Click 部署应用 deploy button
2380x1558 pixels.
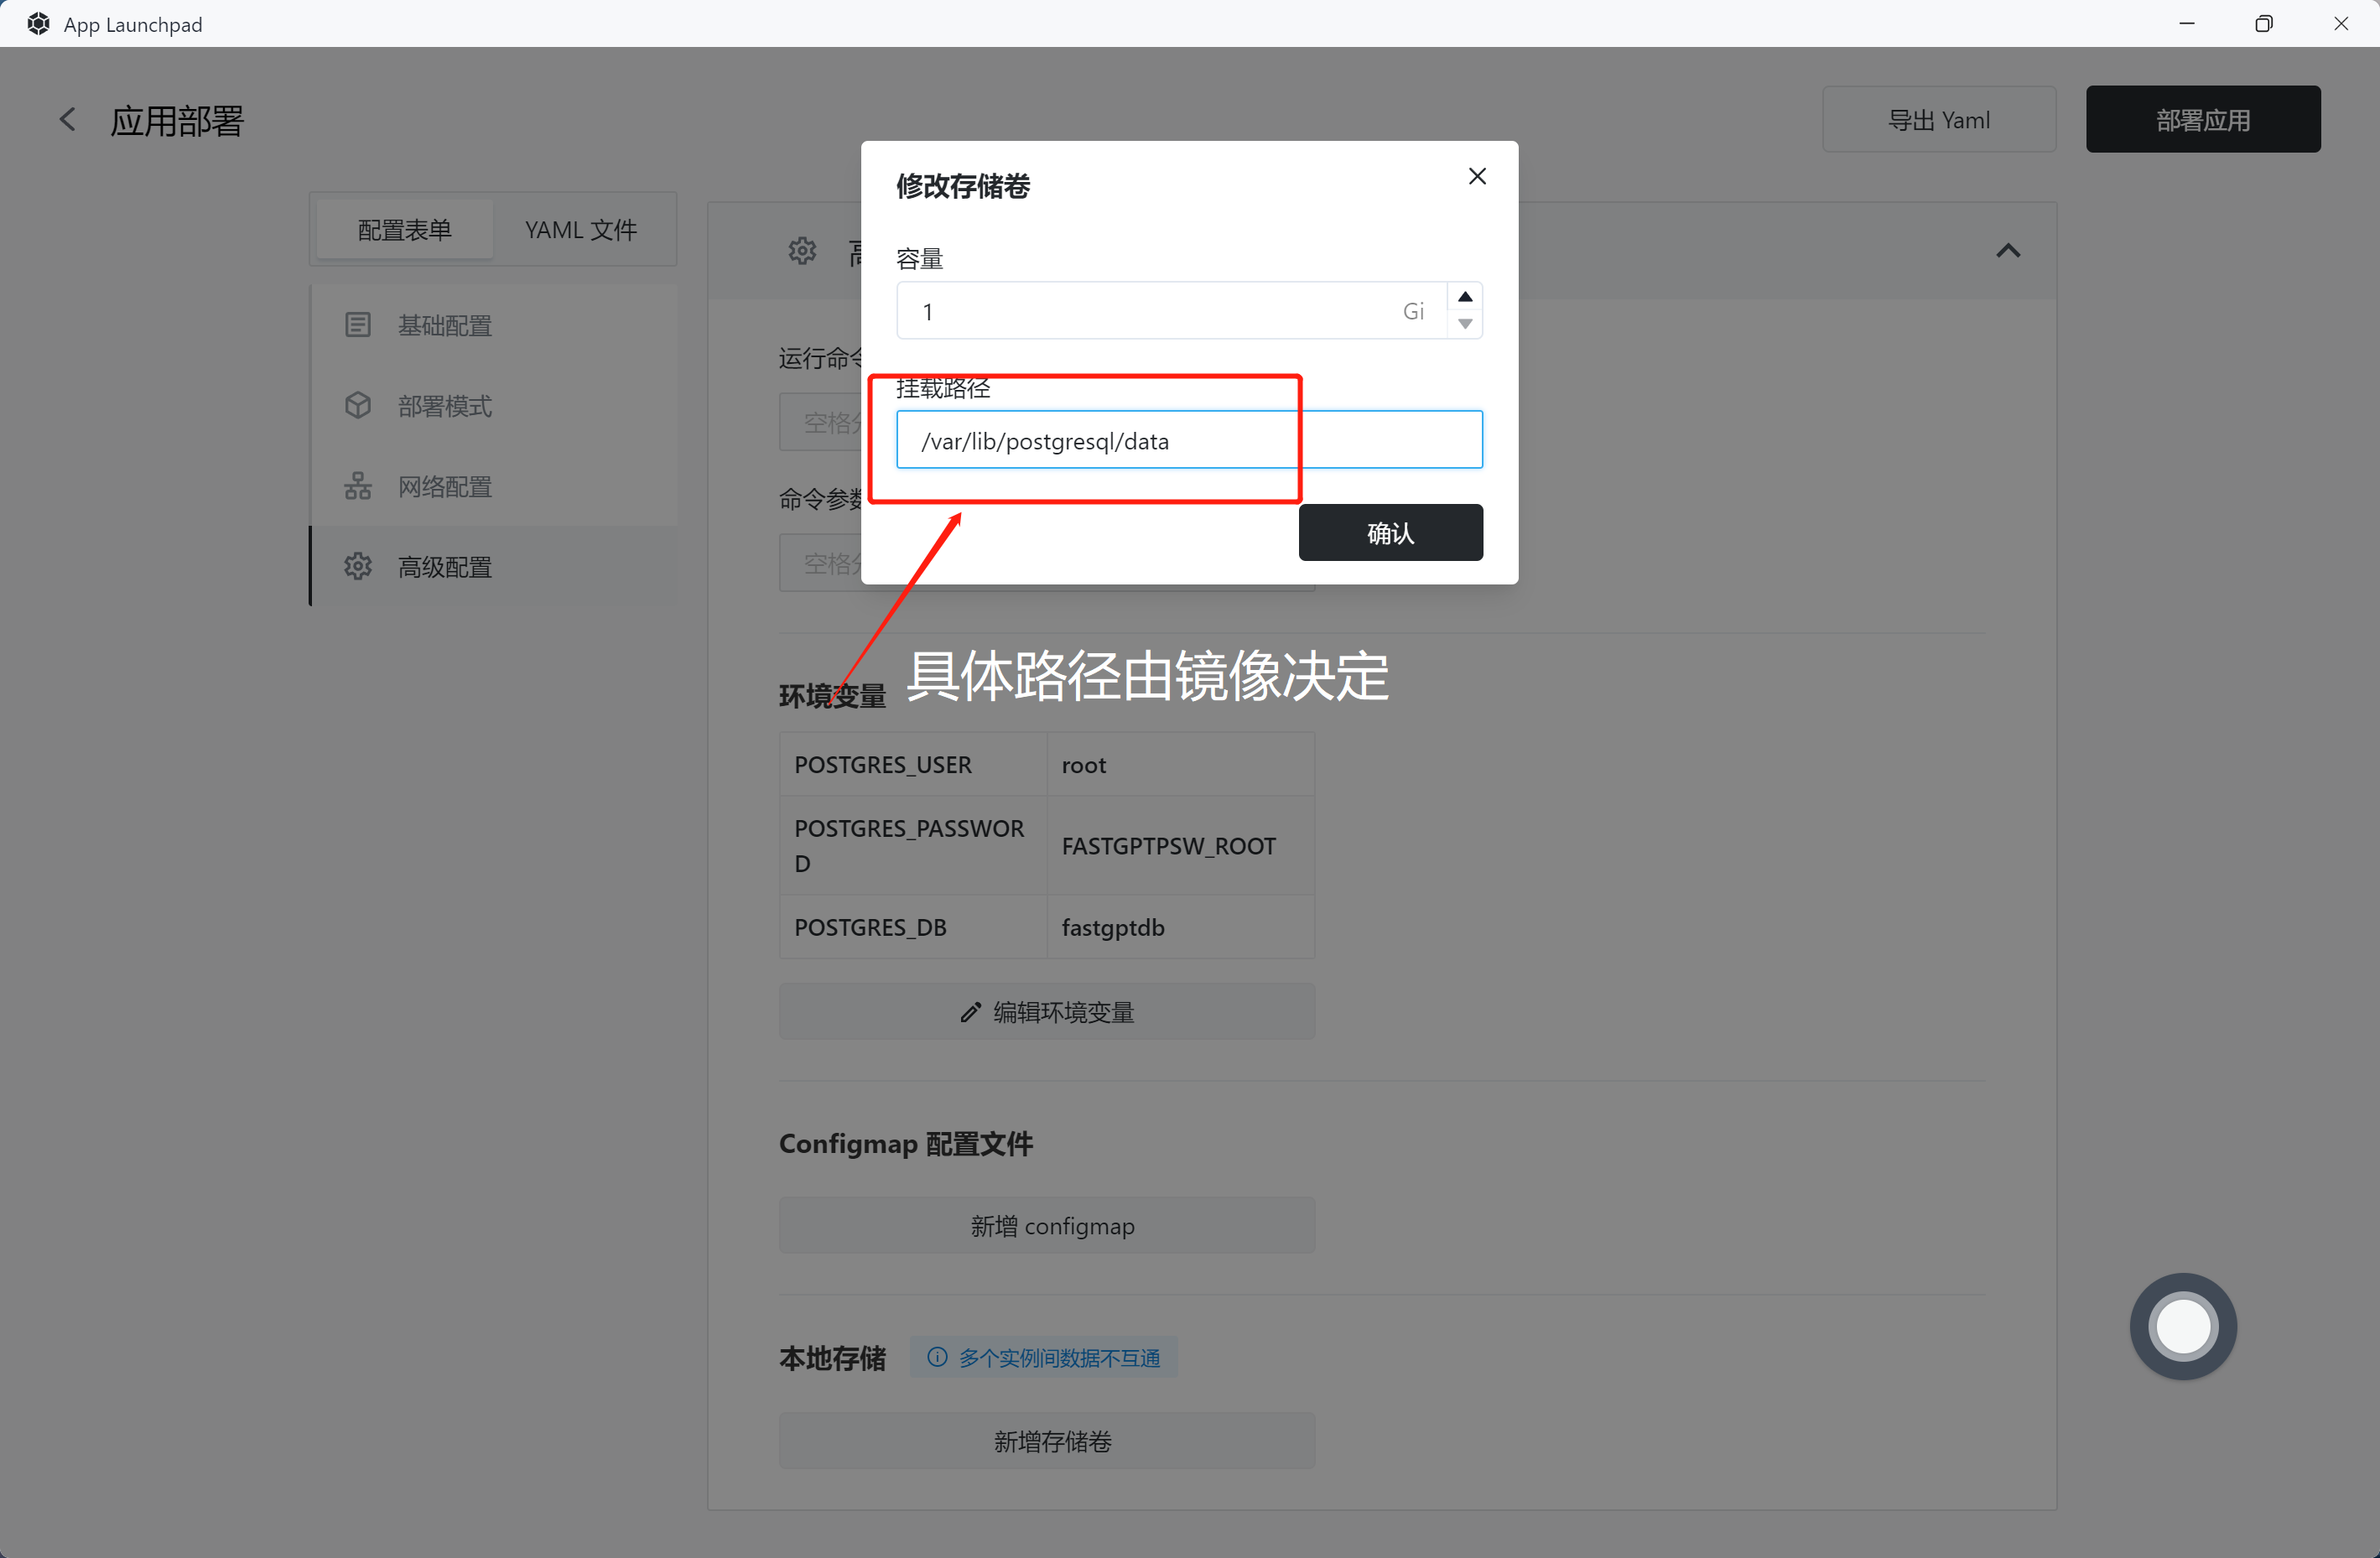(x=2203, y=120)
